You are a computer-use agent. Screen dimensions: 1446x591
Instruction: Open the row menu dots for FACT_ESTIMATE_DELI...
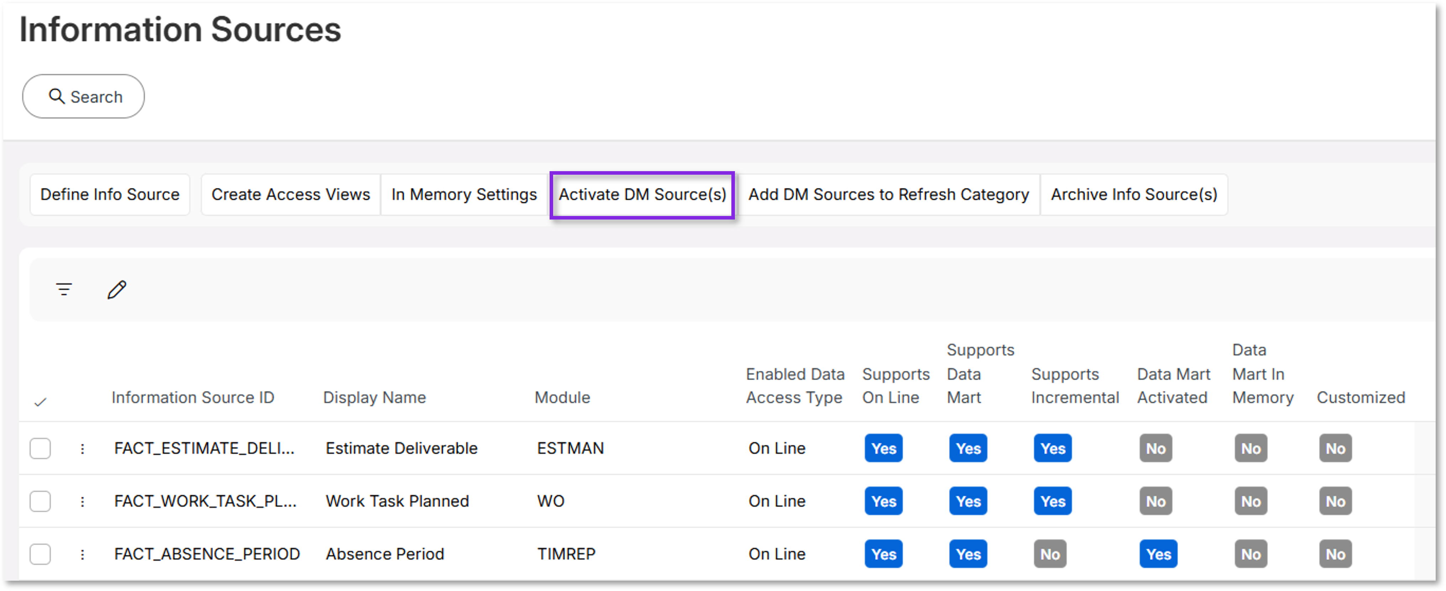tap(83, 448)
